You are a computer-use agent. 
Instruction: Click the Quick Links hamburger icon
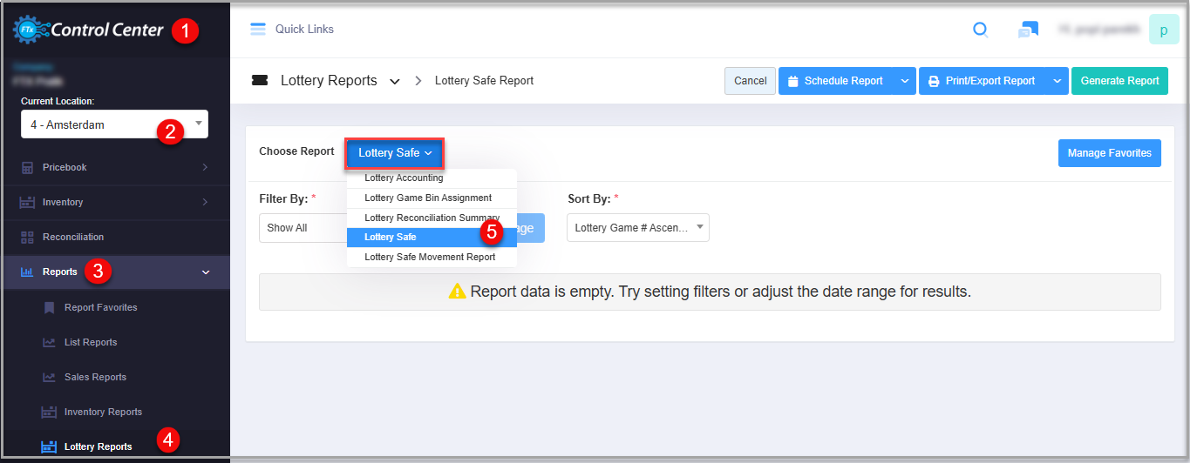click(x=257, y=29)
